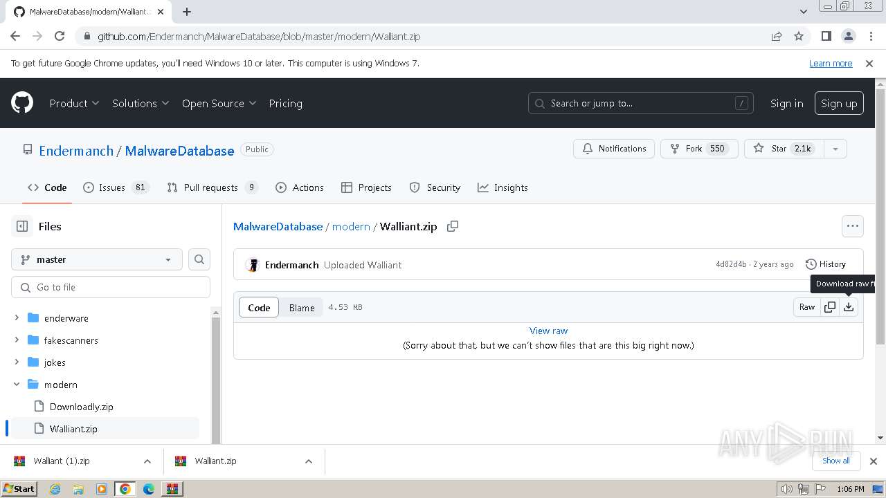Copy raw file contents
This screenshot has width=886, height=498.
(x=830, y=307)
